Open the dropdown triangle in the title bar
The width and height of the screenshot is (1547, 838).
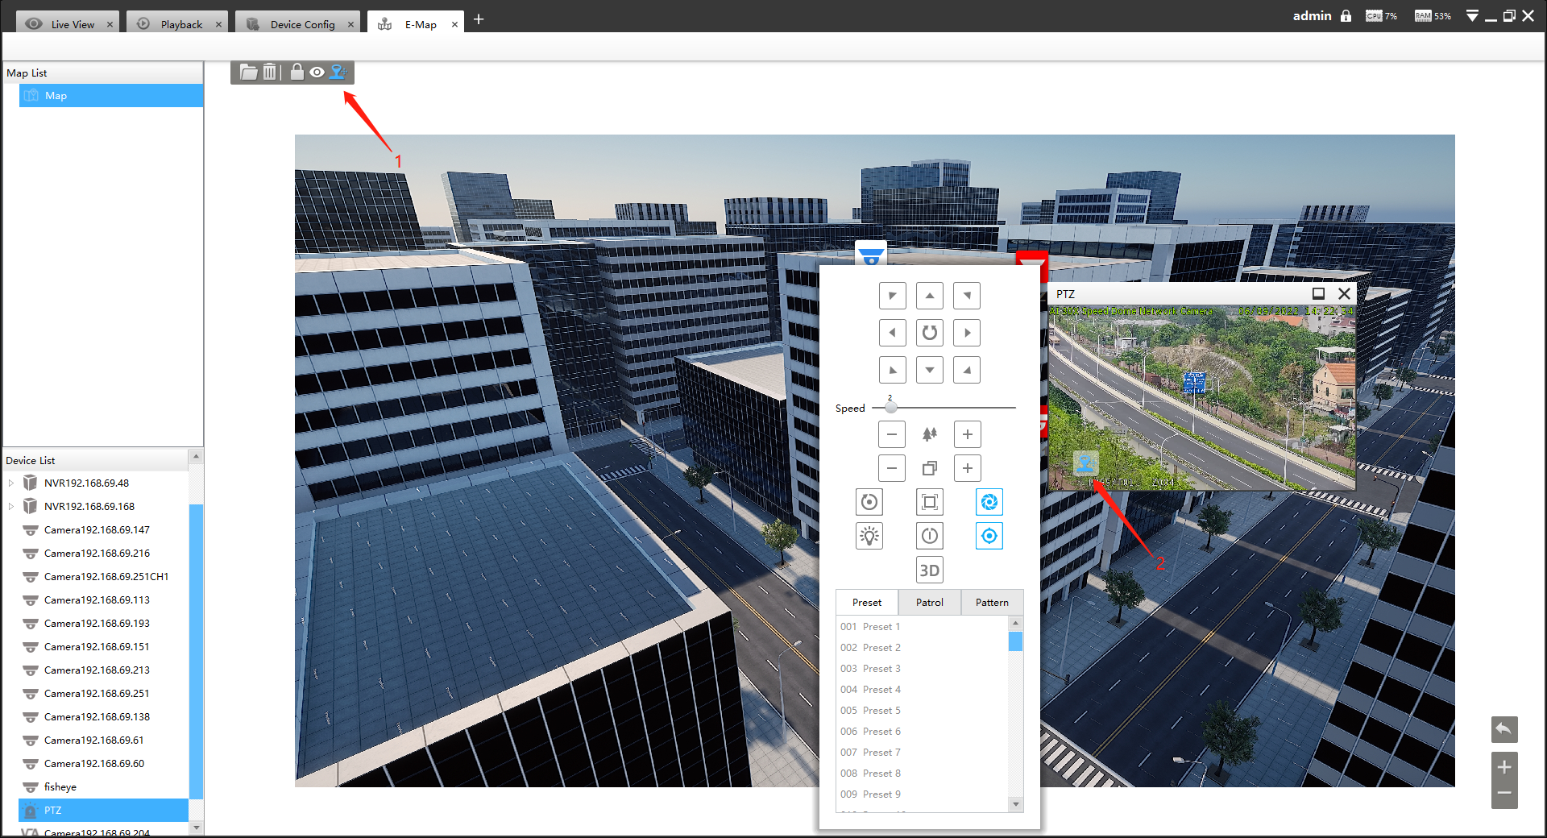point(1471,16)
